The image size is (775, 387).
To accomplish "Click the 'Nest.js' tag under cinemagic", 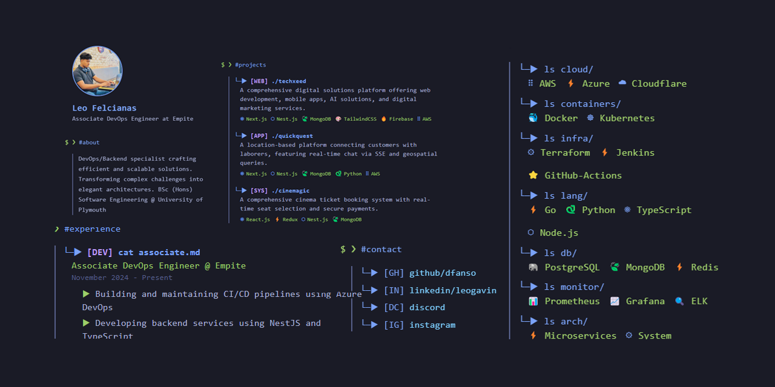I will [317, 220].
